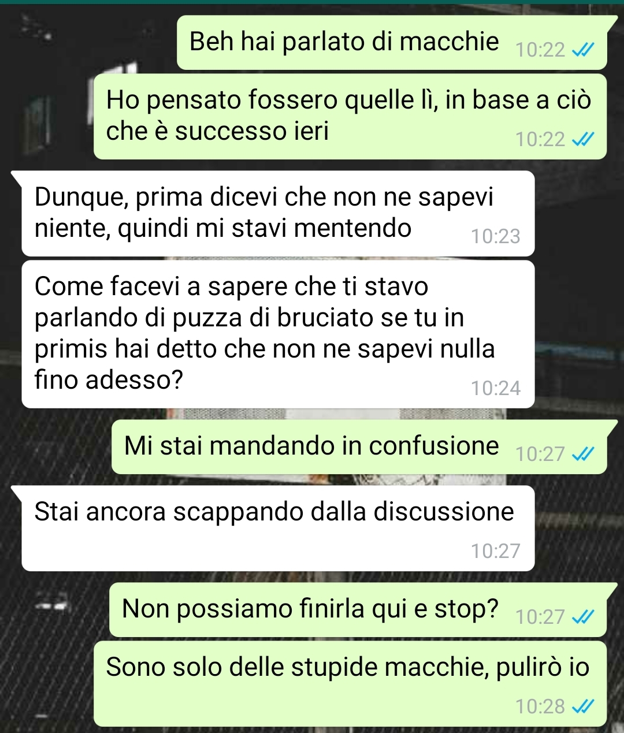The width and height of the screenshot is (624, 733).
Task: Tap read ticks beside 'Mi stai mandando in confusione'
Action: [582, 455]
